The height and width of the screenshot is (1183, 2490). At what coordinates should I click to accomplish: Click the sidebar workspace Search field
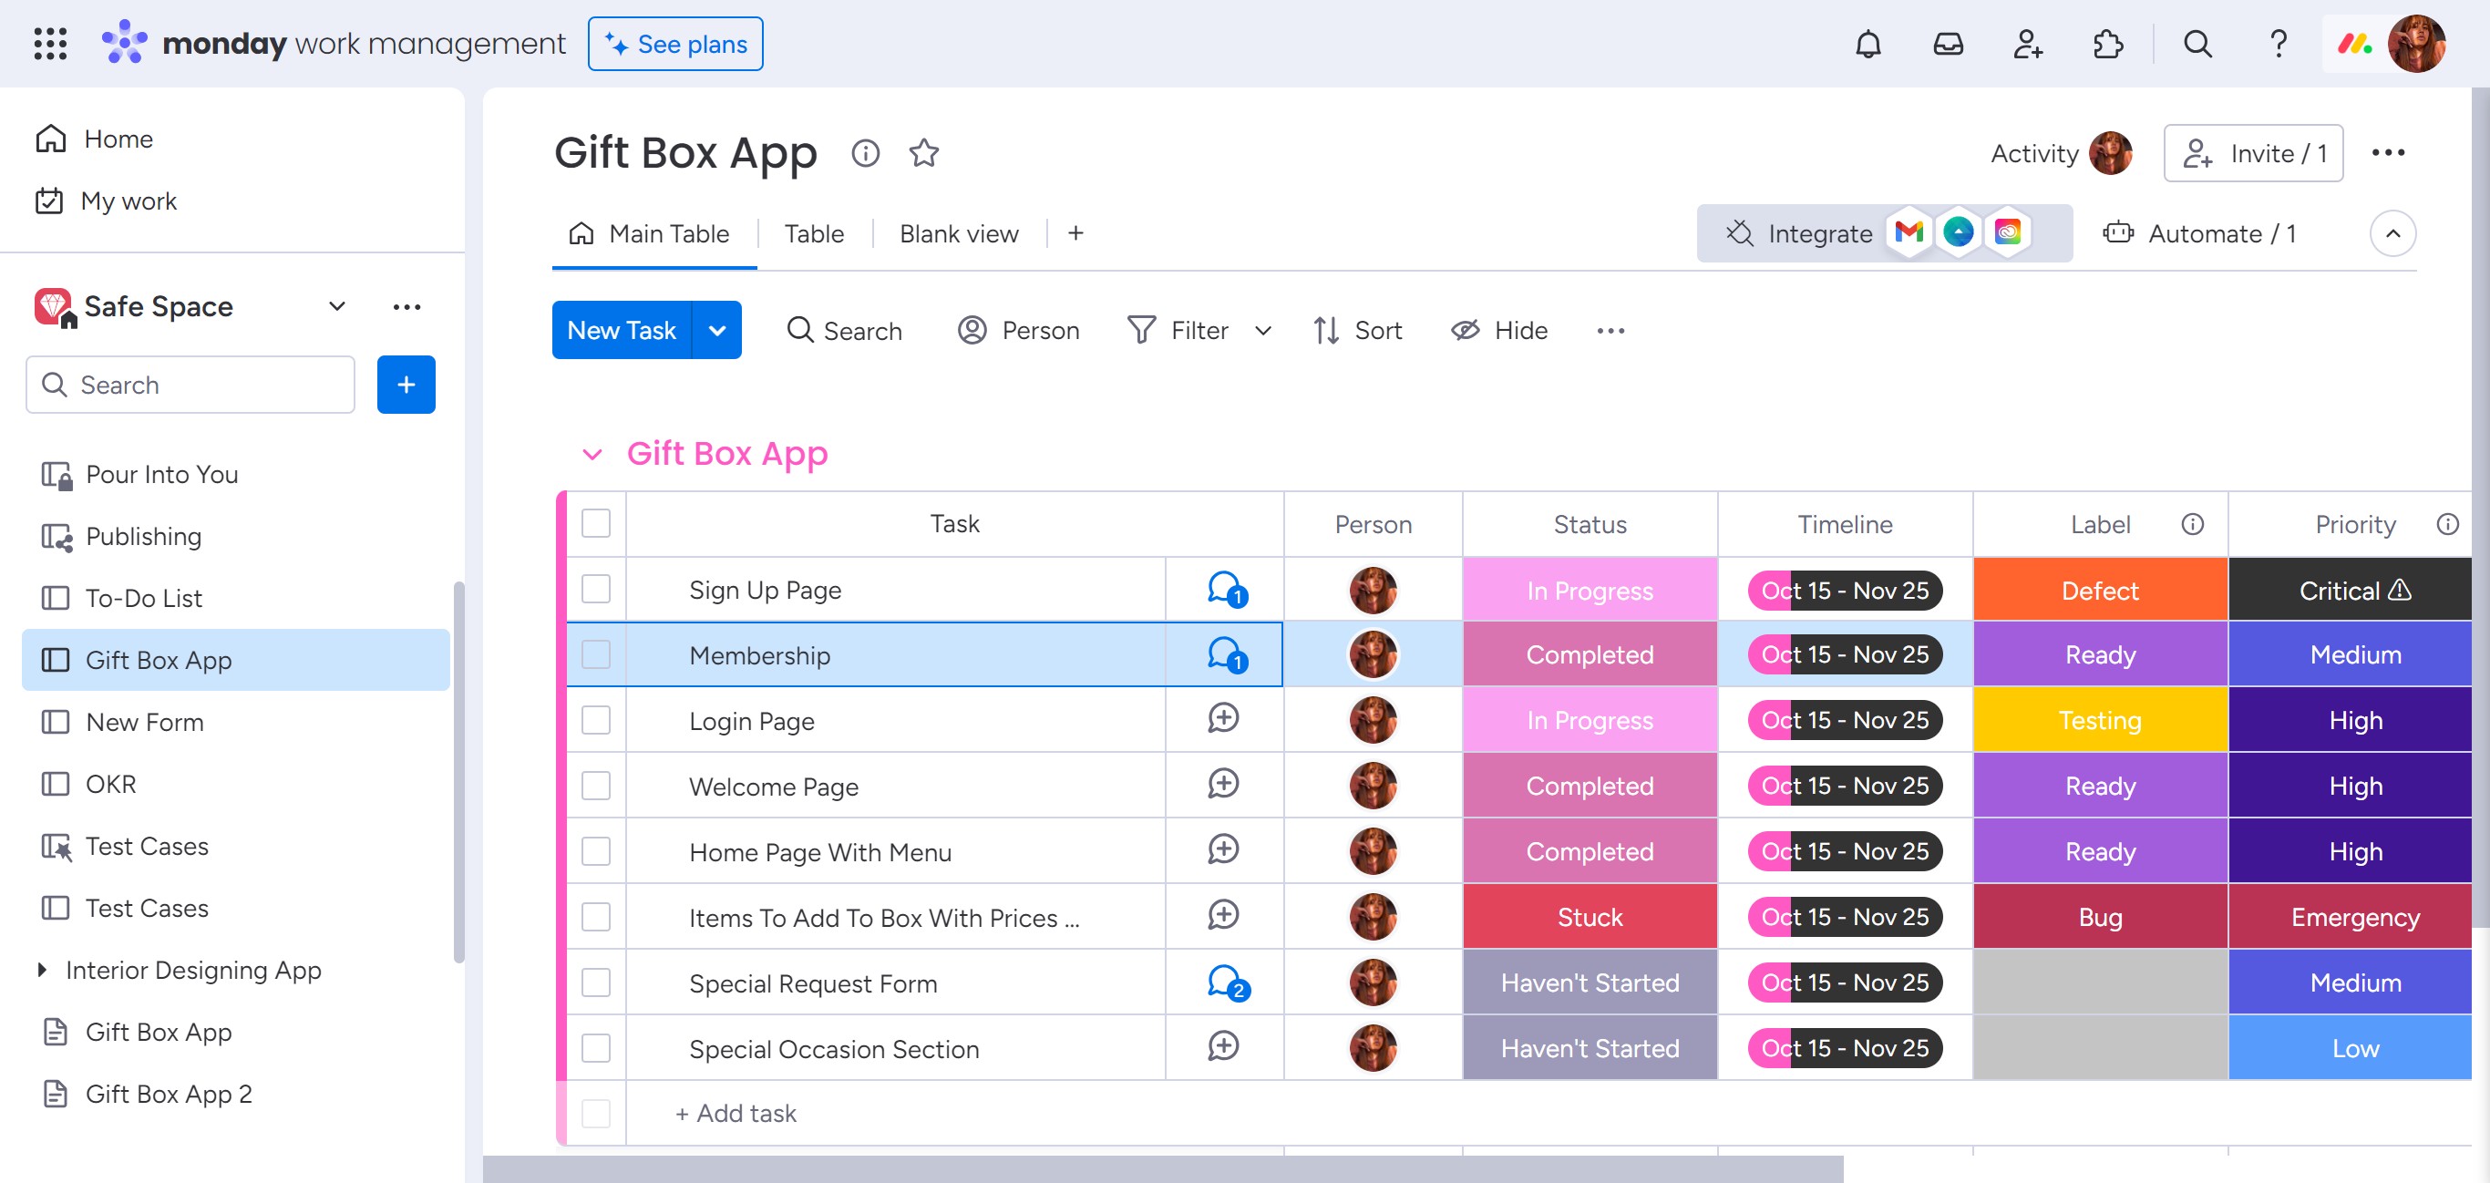pos(190,385)
